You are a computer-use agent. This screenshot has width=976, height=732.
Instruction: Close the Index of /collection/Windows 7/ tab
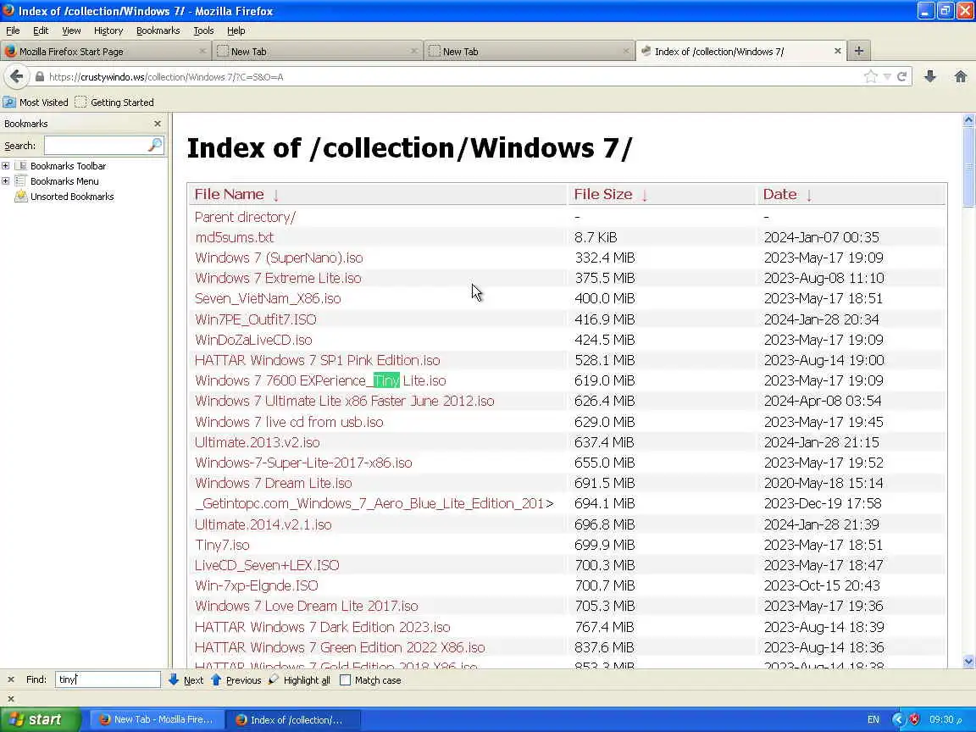[x=837, y=51]
